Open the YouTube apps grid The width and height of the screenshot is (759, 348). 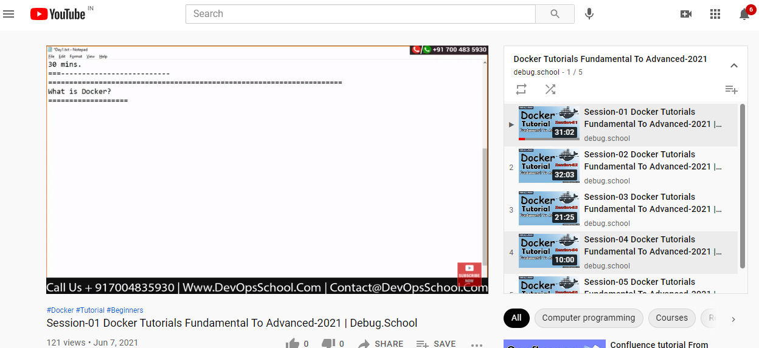(715, 14)
